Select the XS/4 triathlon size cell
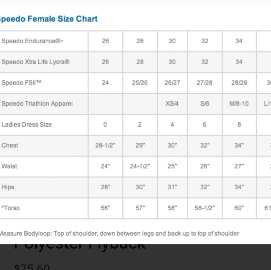The width and height of the screenshot is (271, 270). pos(172,104)
